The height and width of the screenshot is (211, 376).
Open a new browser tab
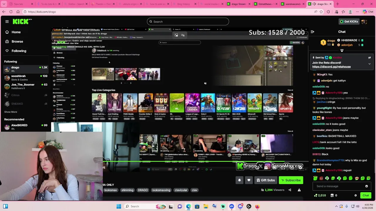(338, 4)
